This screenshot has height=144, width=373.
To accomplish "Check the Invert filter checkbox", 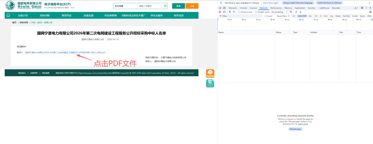I will [266, 16].
